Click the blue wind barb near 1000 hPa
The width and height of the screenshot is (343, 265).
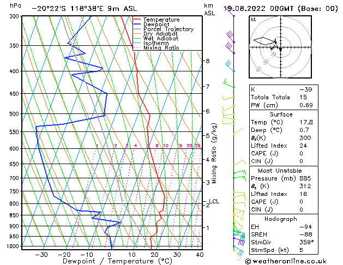(x=237, y=248)
